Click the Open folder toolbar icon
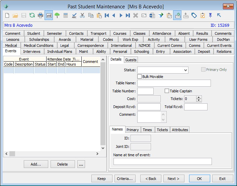This screenshot has height=186, width=237. pyautogui.click(x=15, y=15)
